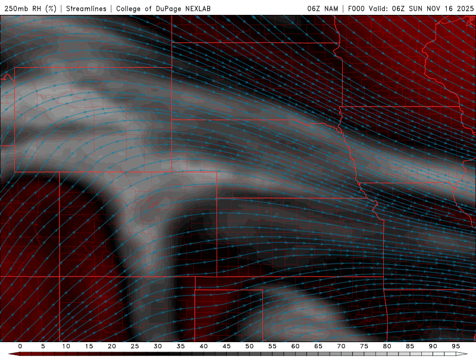Click the '70' colorbar value

[341, 346]
